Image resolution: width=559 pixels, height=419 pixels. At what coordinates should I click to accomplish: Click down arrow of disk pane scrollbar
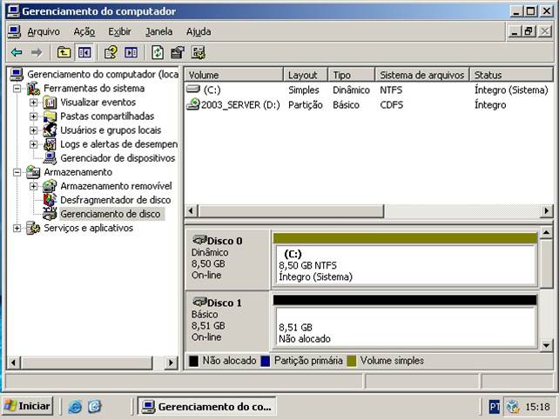(547, 345)
